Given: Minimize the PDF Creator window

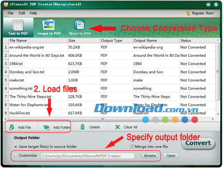Looking at the screenshot, I should pyautogui.click(x=208, y=4).
